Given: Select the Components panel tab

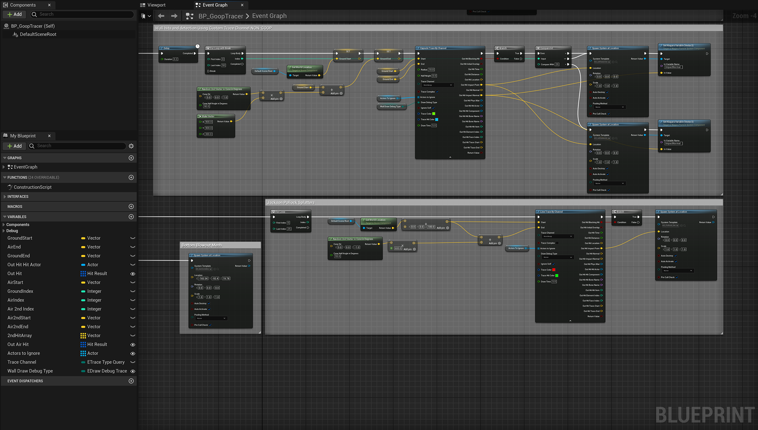Looking at the screenshot, I should 23,5.
